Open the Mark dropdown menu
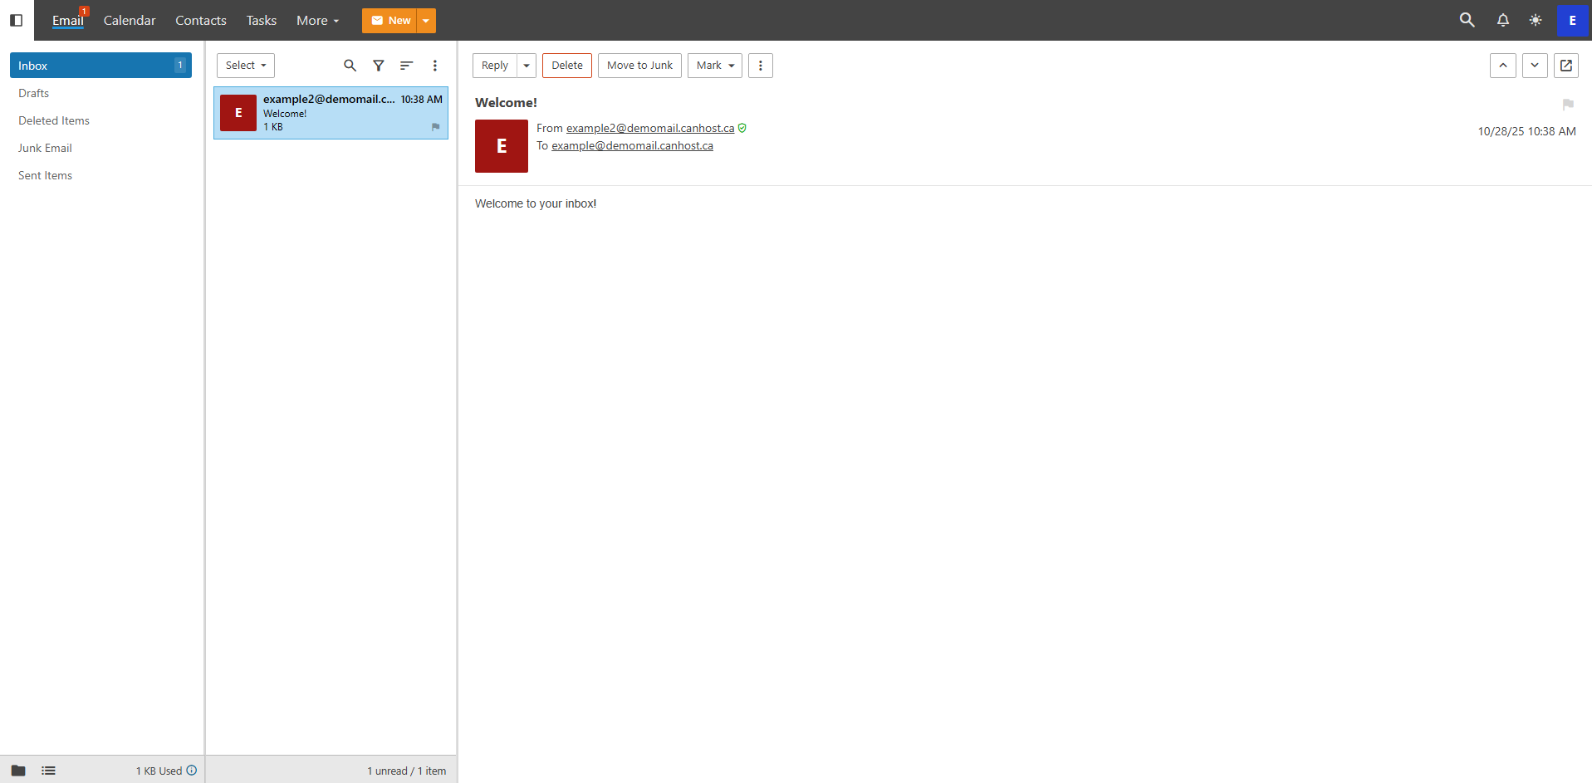Viewport: 1592px width, 783px height. click(x=714, y=66)
